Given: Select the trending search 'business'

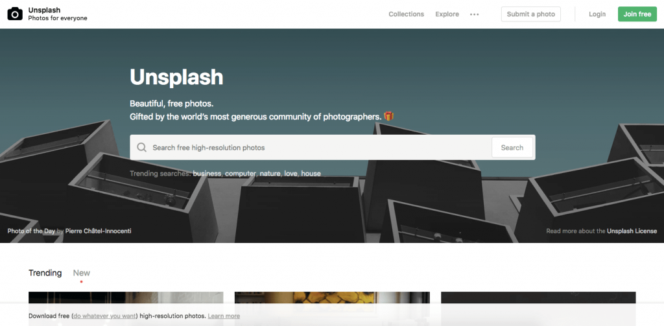Looking at the screenshot, I should [x=207, y=174].
